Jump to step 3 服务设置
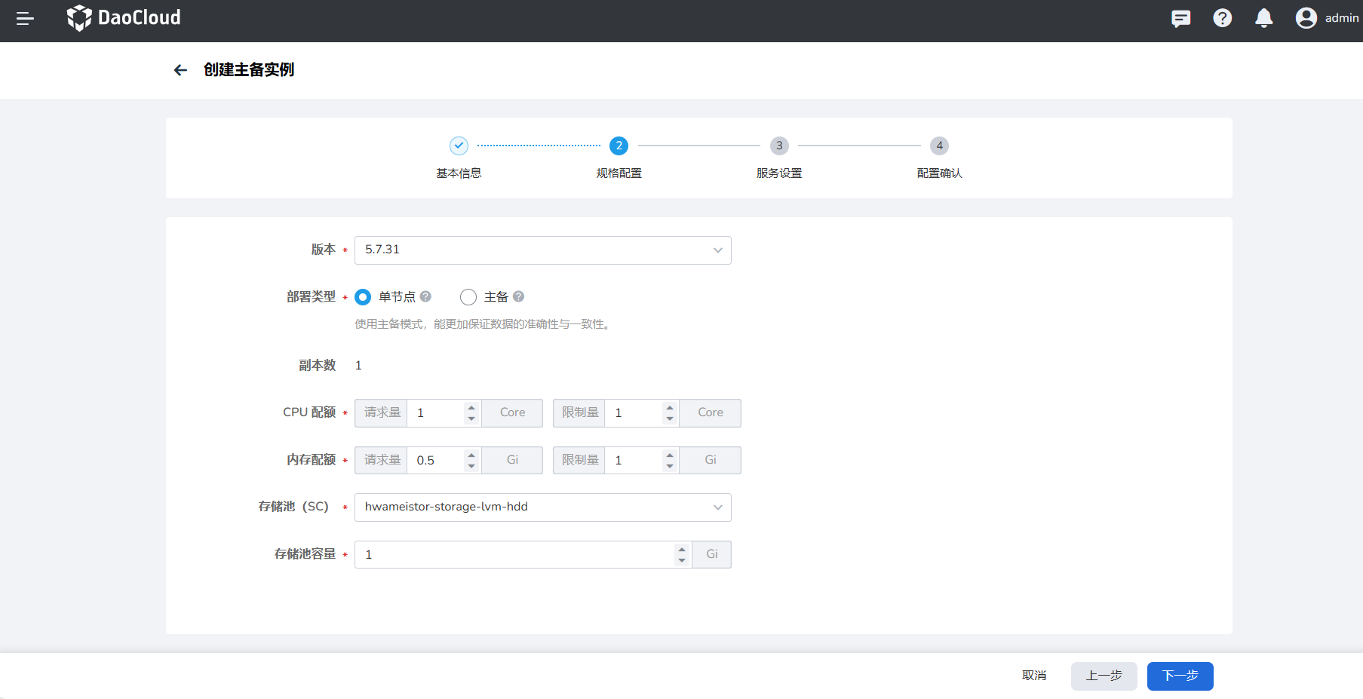 (779, 146)
